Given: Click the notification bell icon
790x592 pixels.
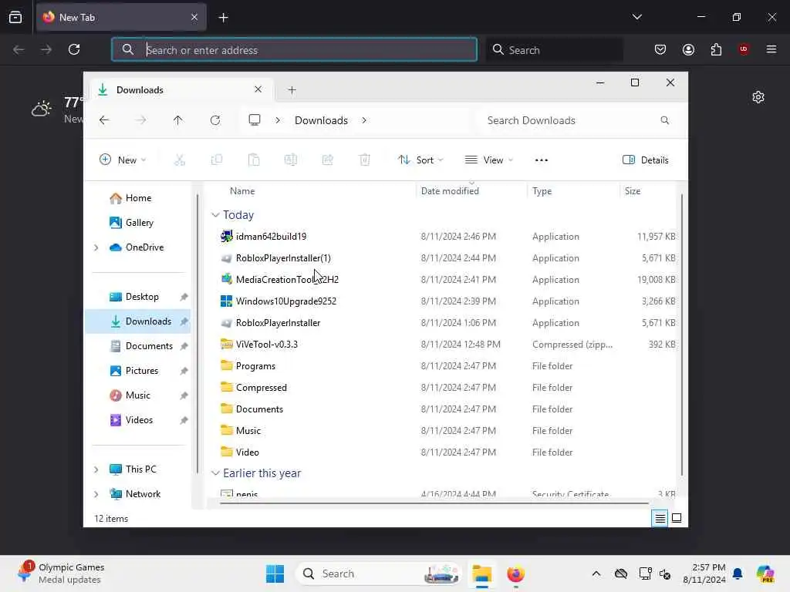Looking at the screenshot, I should 738,573.
